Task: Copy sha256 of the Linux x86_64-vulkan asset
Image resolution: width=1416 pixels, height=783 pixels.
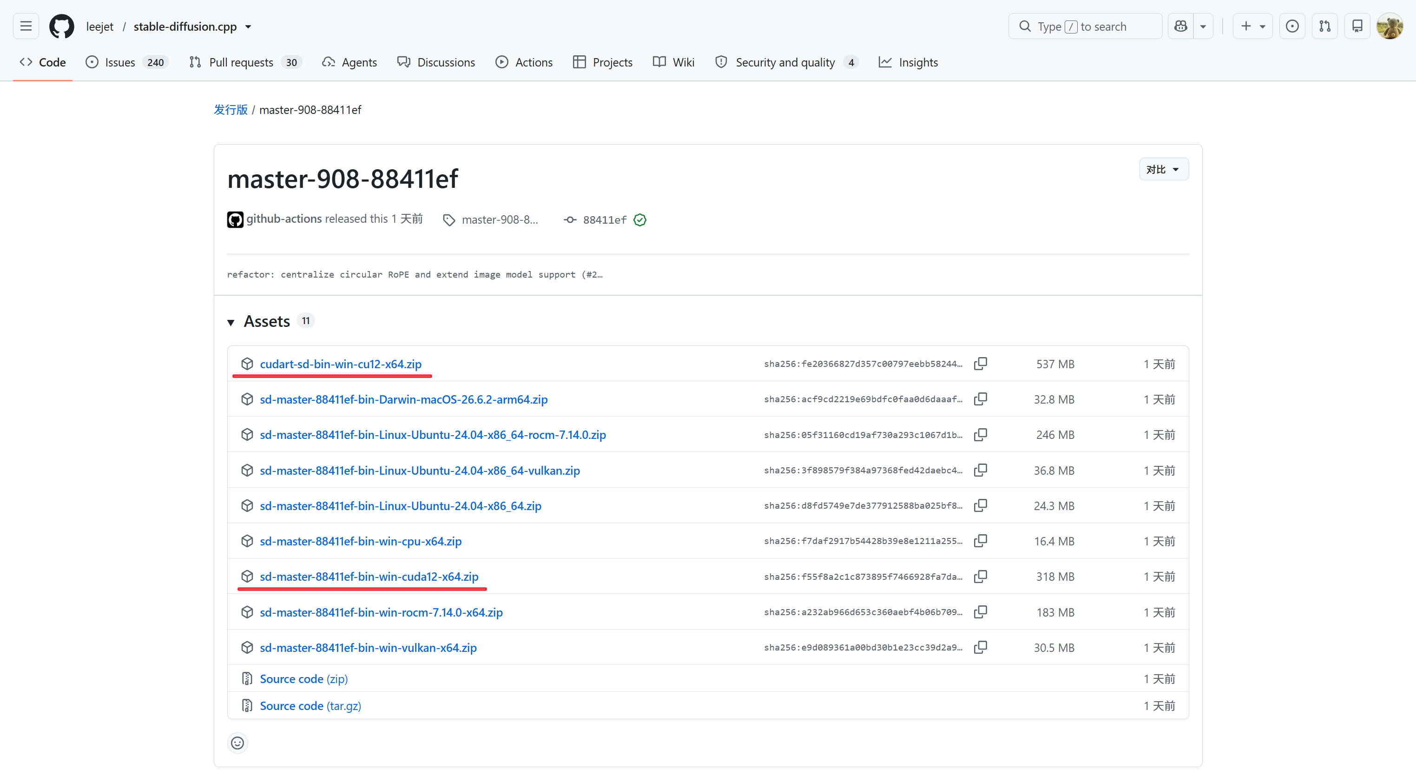Action: point(981,470)
